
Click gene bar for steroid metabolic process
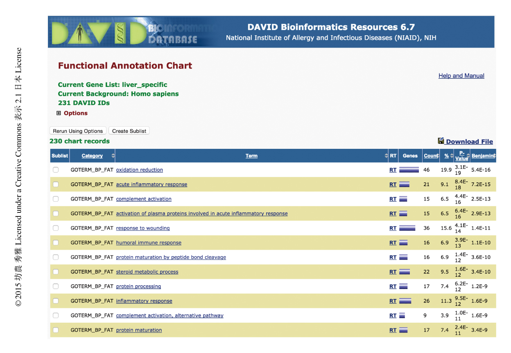pos(404,272)
